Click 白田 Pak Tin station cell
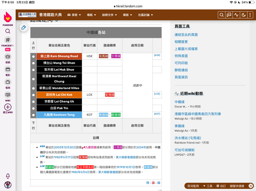Screen dimensions: 256x191 click(59, 108)
